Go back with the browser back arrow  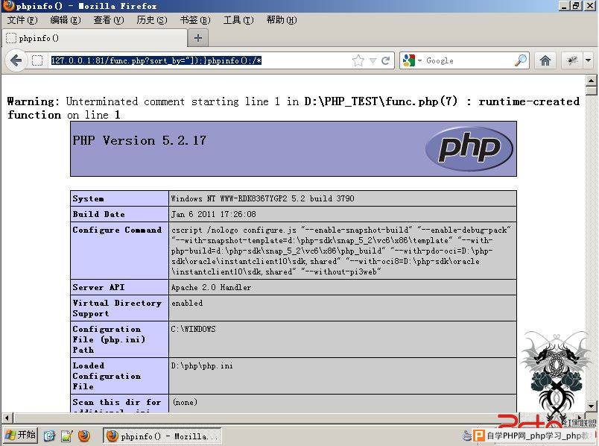[16, 60]
